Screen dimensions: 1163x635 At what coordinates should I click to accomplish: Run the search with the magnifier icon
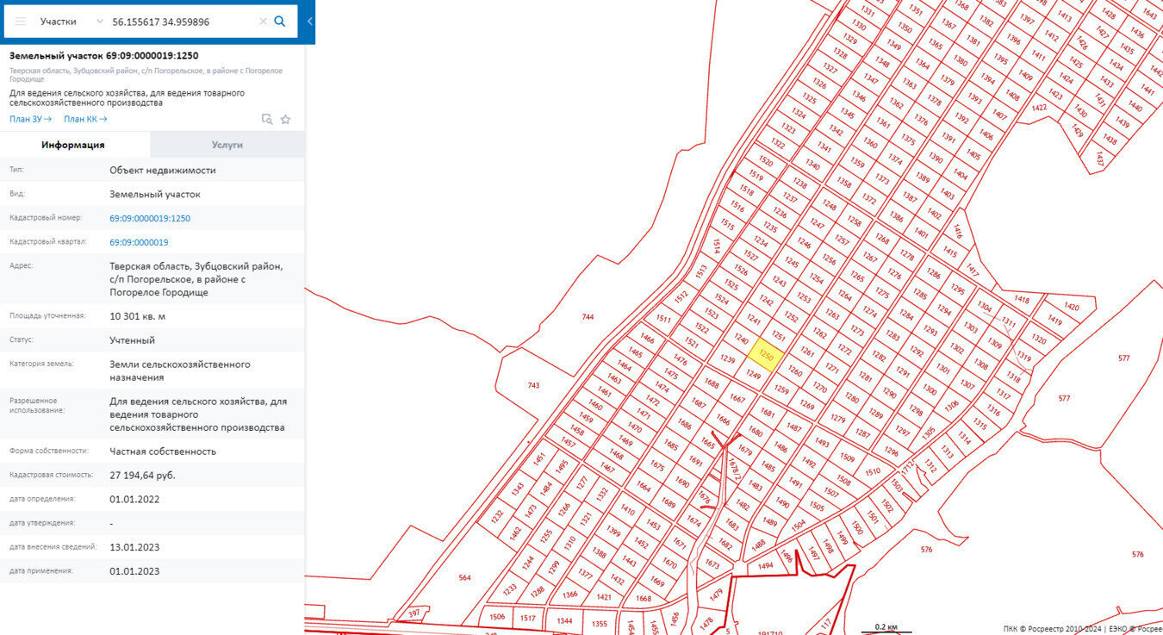[280, 22]
